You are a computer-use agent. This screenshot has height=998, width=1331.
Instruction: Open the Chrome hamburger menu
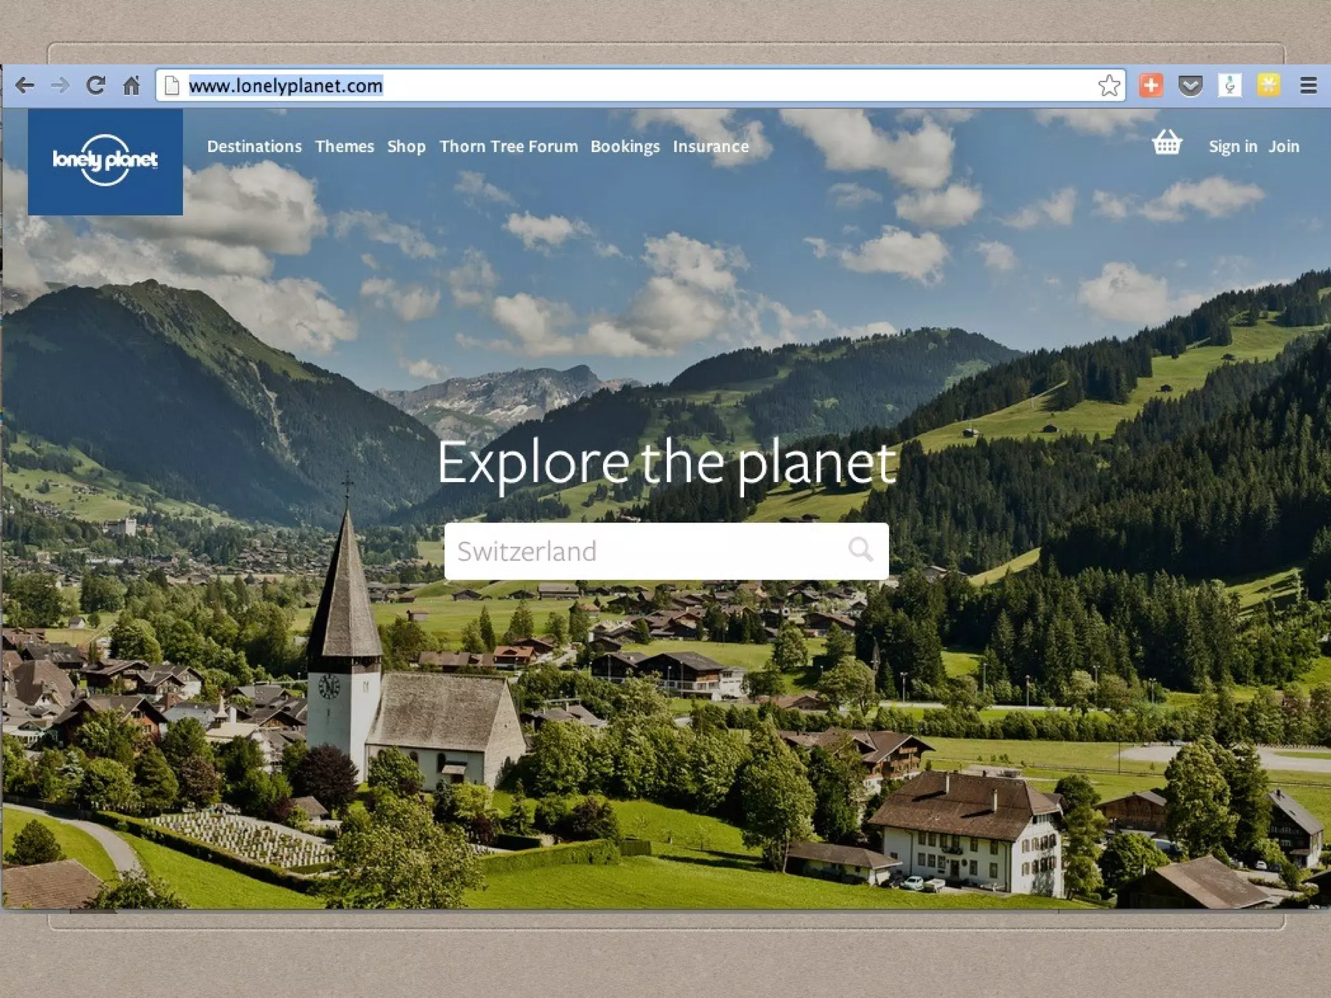click(1308, 85)
